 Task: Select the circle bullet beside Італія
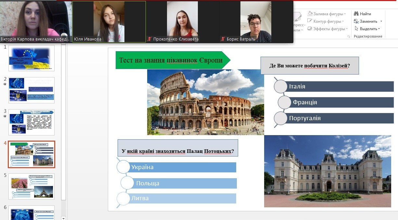[x=281, y=87]
